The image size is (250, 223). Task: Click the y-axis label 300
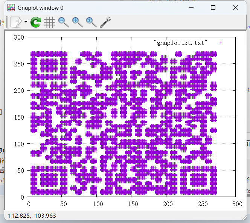[19, 37]
